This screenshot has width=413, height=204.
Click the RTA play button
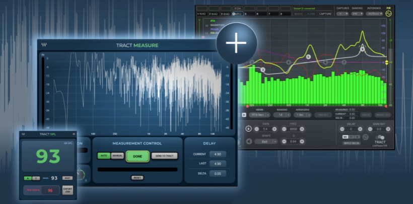(244, 115)
